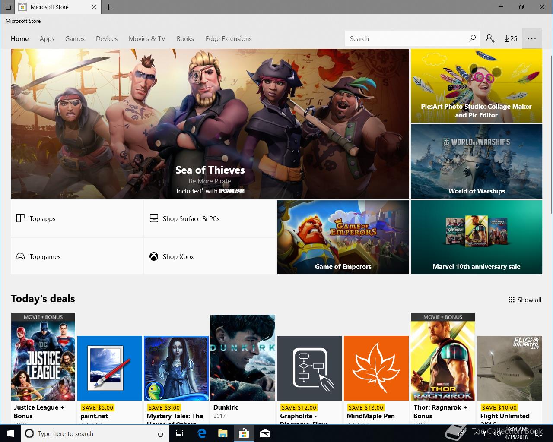This screenshot has width=553, height=442.
Task: Click the Windows Start button
Action: (x=10, y=433)
